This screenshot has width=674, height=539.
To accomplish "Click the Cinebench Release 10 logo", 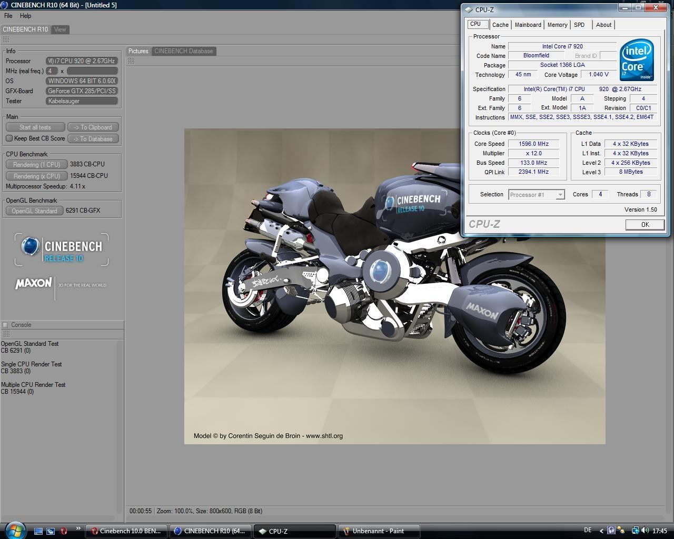I will coord(62,249).
